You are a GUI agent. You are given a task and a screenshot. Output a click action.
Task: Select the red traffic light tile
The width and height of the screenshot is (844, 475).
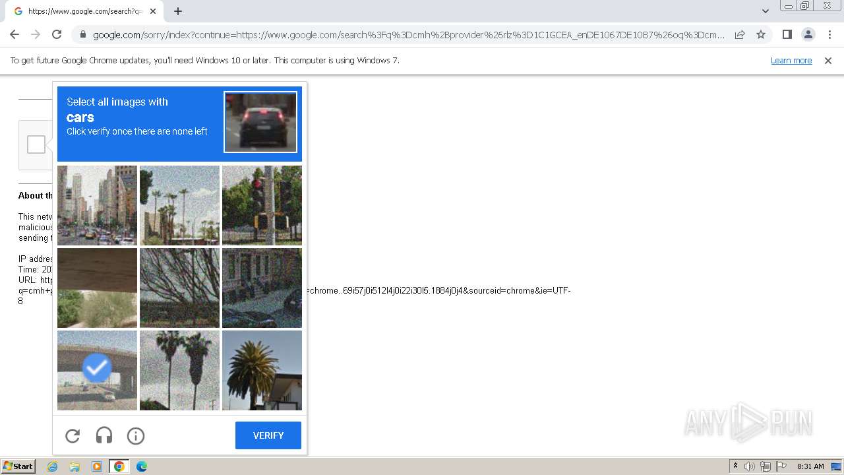point(262,205)
